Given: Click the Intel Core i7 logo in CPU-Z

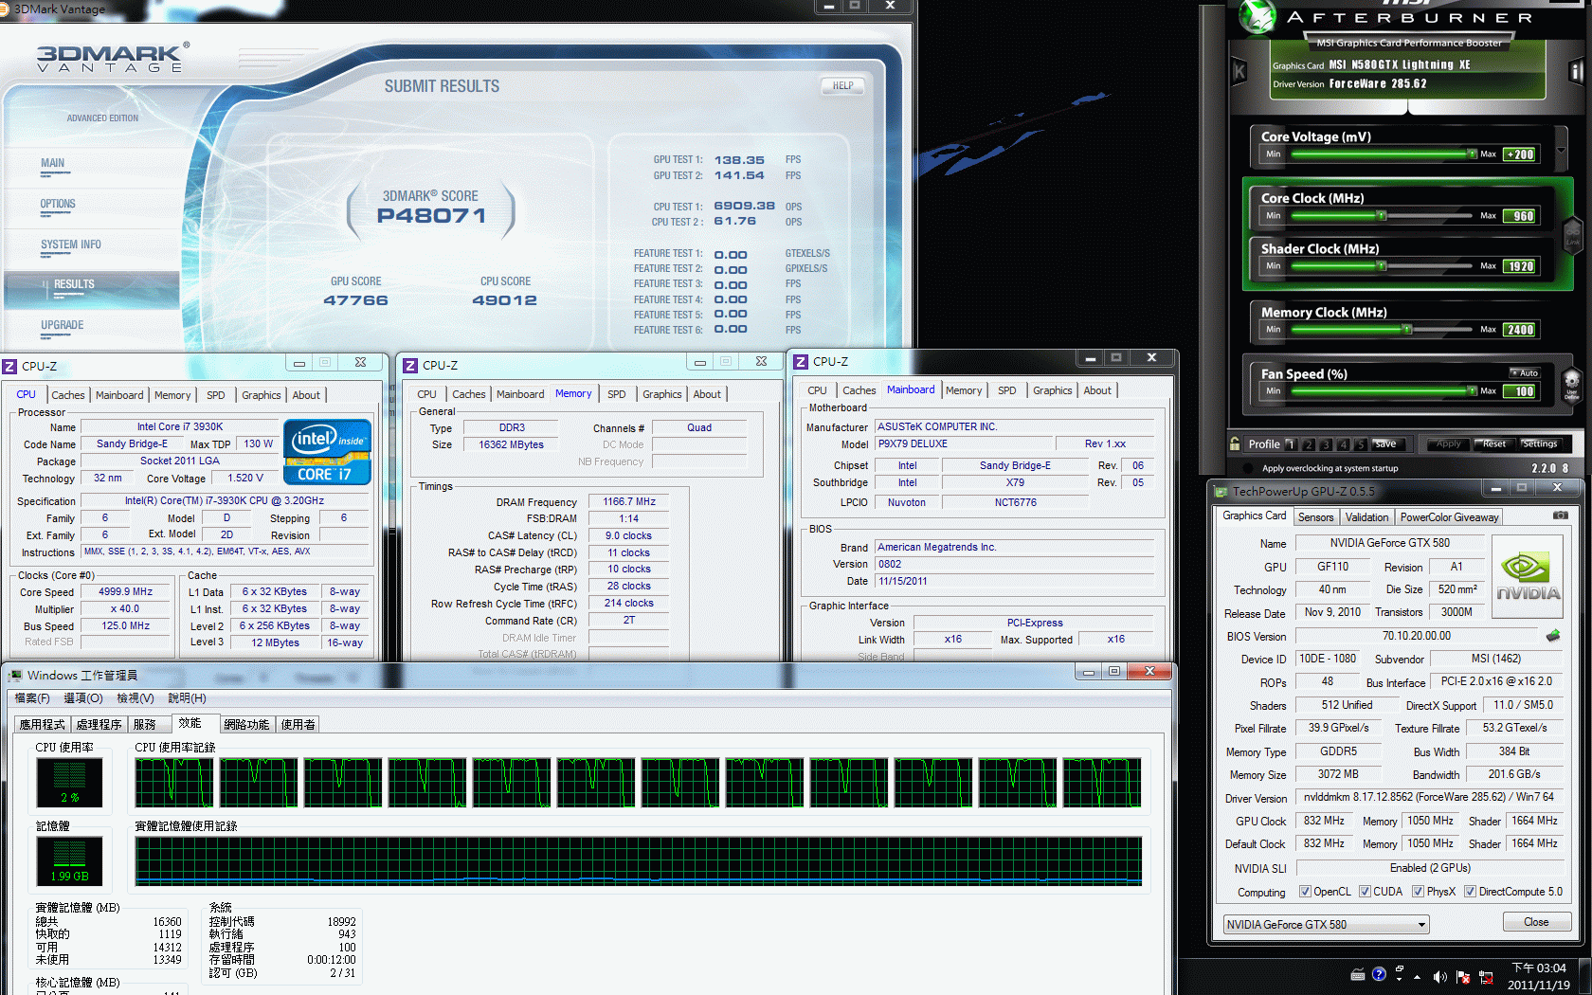Looking at the screenshot, I should click(327, 452).
